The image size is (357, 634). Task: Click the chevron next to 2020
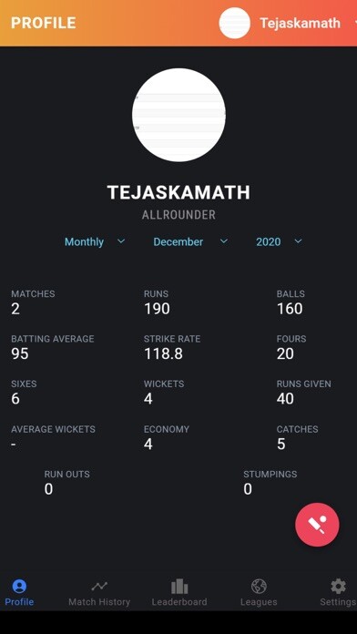point(298,241)
